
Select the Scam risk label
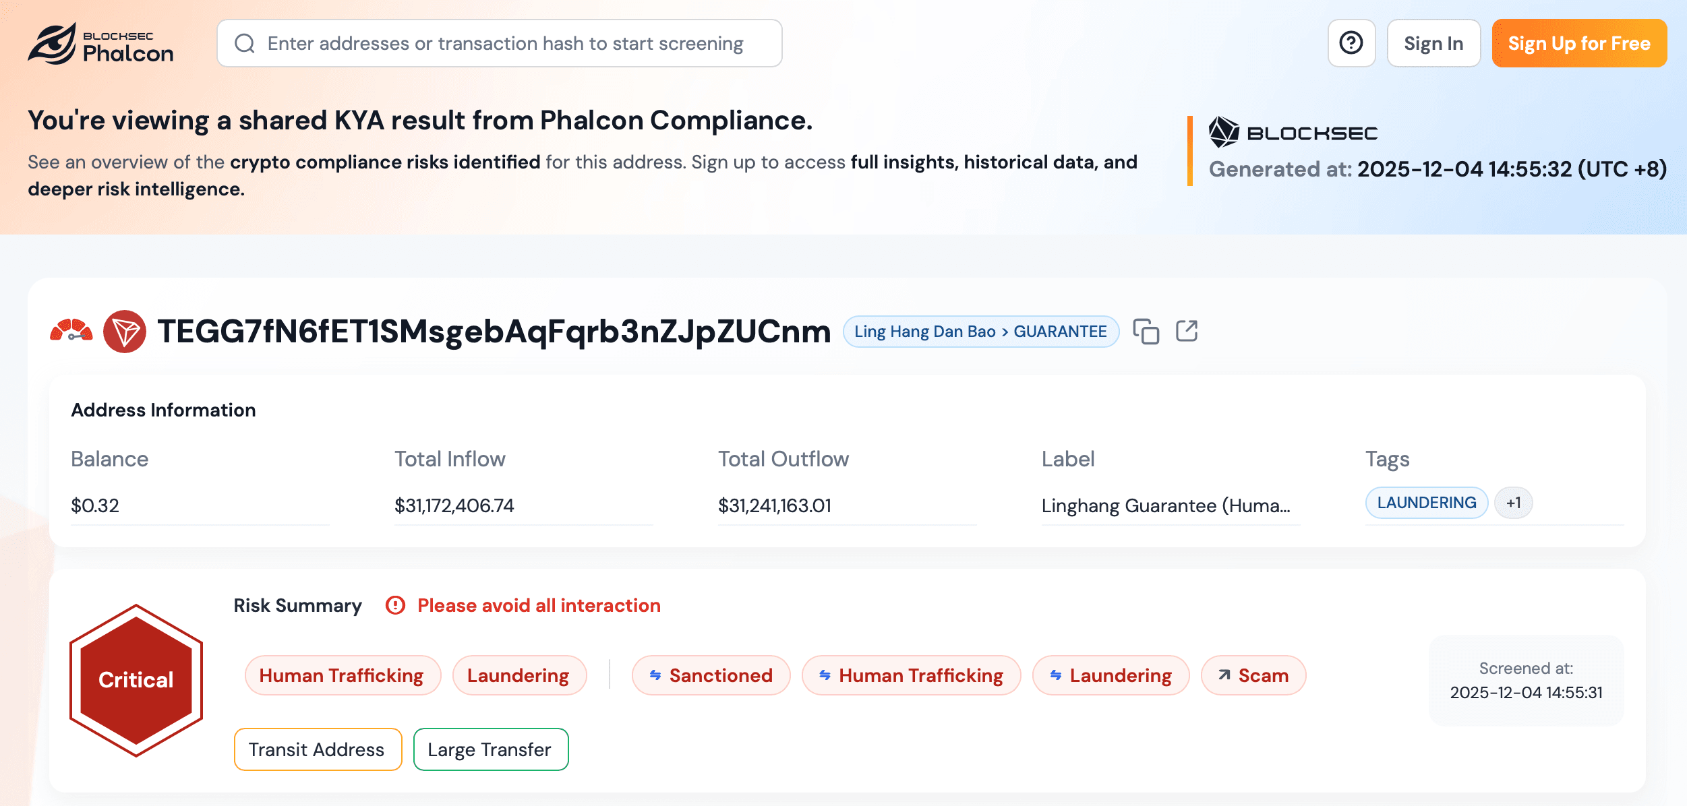tap(1253, 675)
